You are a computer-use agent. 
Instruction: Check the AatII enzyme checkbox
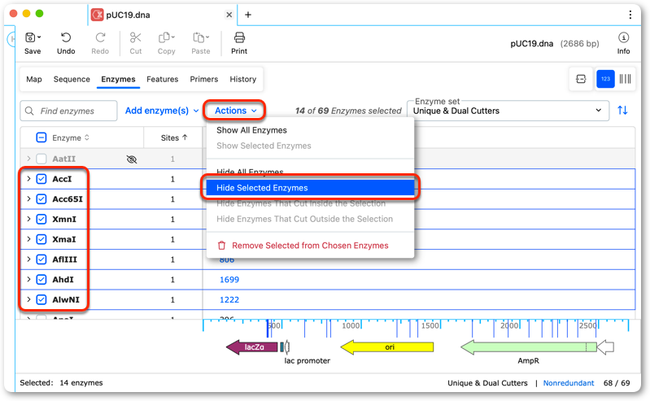(41, 159)
